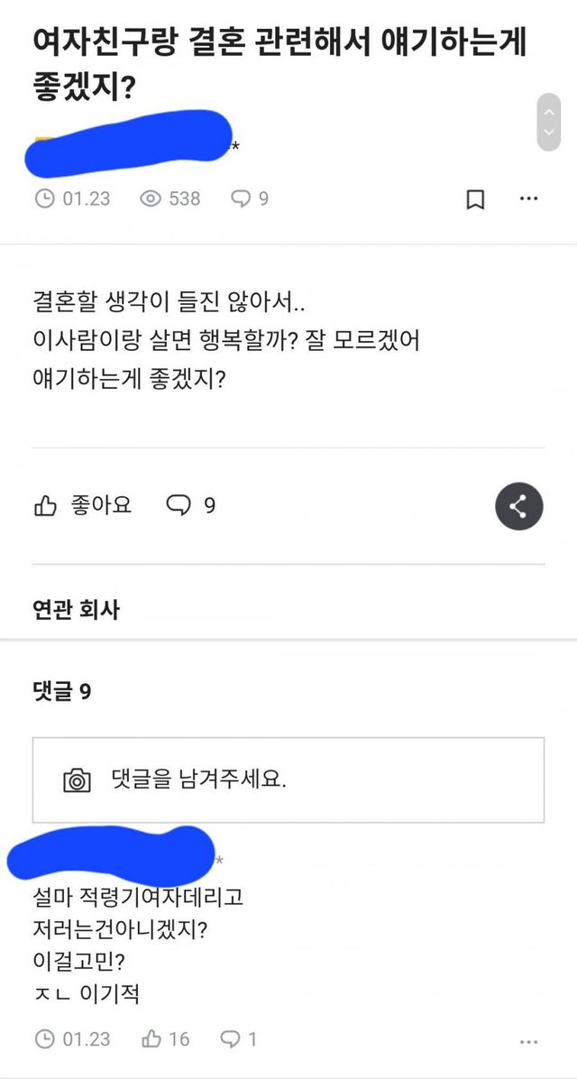
Task: Click the post date clock icon
Action: point(44,198)
